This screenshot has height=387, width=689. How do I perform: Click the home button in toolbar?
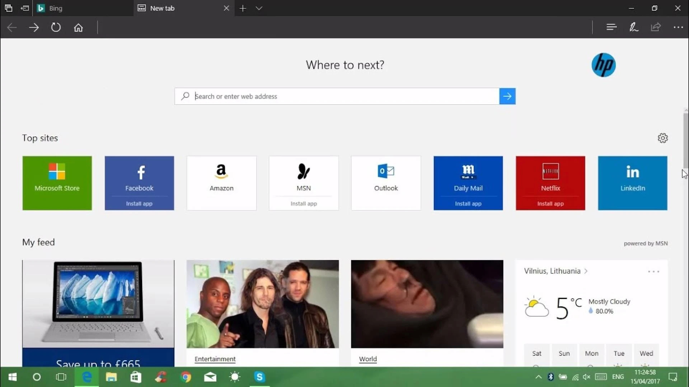(x=78, y=28)
